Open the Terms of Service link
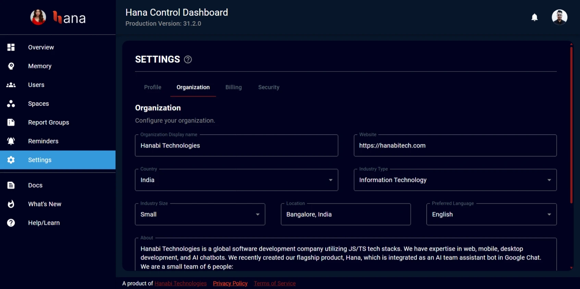Image resolution: width=580 pixels, height=289 pixels. coord(275,284)
